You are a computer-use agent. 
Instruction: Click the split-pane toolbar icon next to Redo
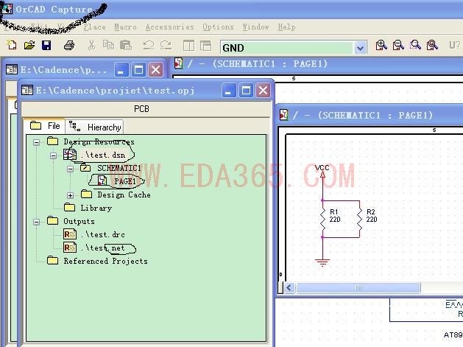tap(188, 46)
